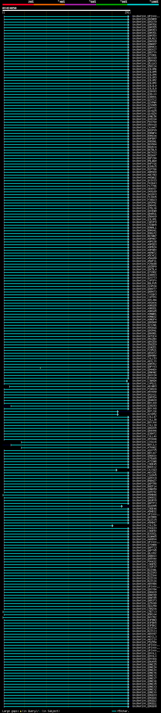Click the UniRef100_Q9FYV3 label

tap(144, 367)
